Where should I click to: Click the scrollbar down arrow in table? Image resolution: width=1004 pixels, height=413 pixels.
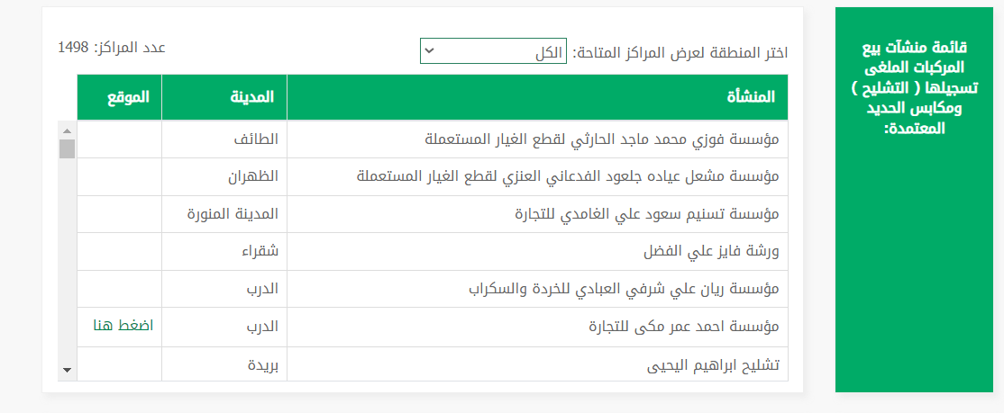[67, 370]
